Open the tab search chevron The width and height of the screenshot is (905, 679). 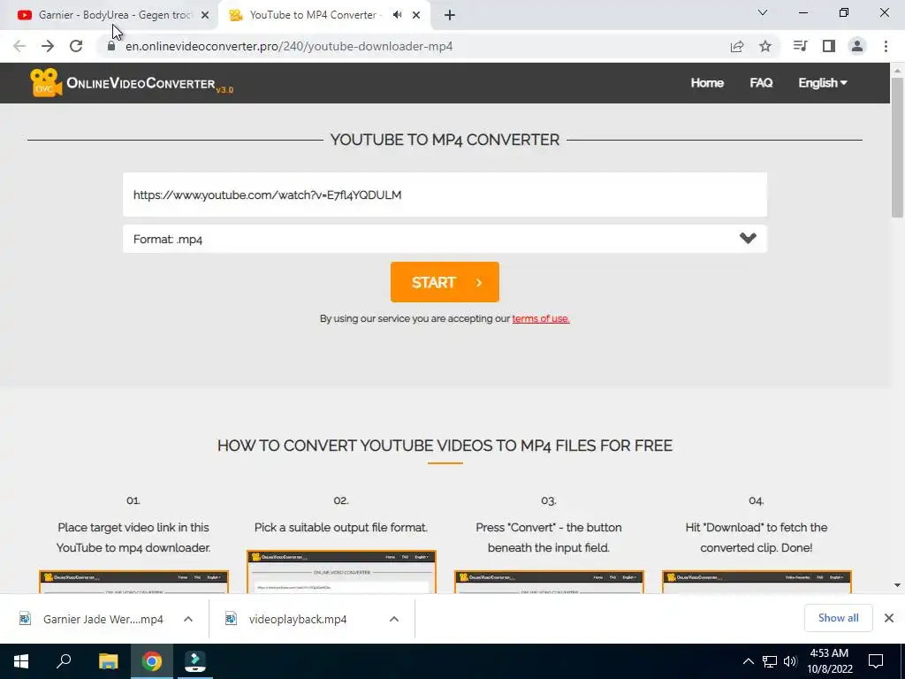pos(763,12)
